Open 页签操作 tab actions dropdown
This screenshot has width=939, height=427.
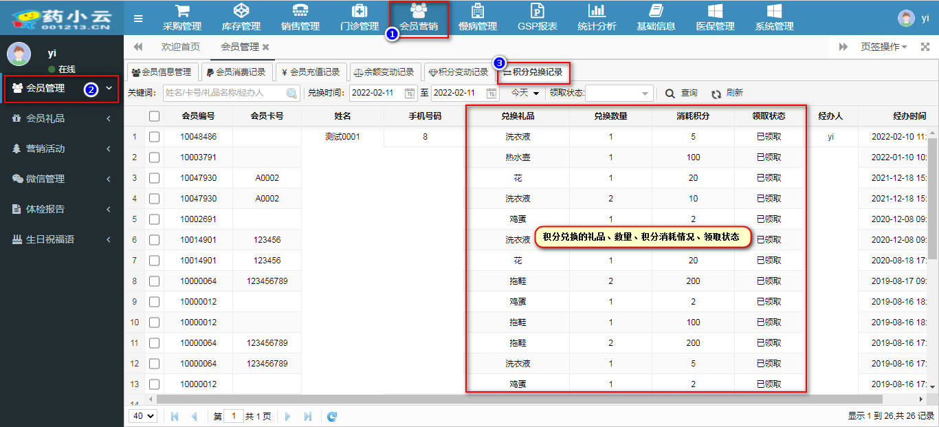(x=884, y=47)
